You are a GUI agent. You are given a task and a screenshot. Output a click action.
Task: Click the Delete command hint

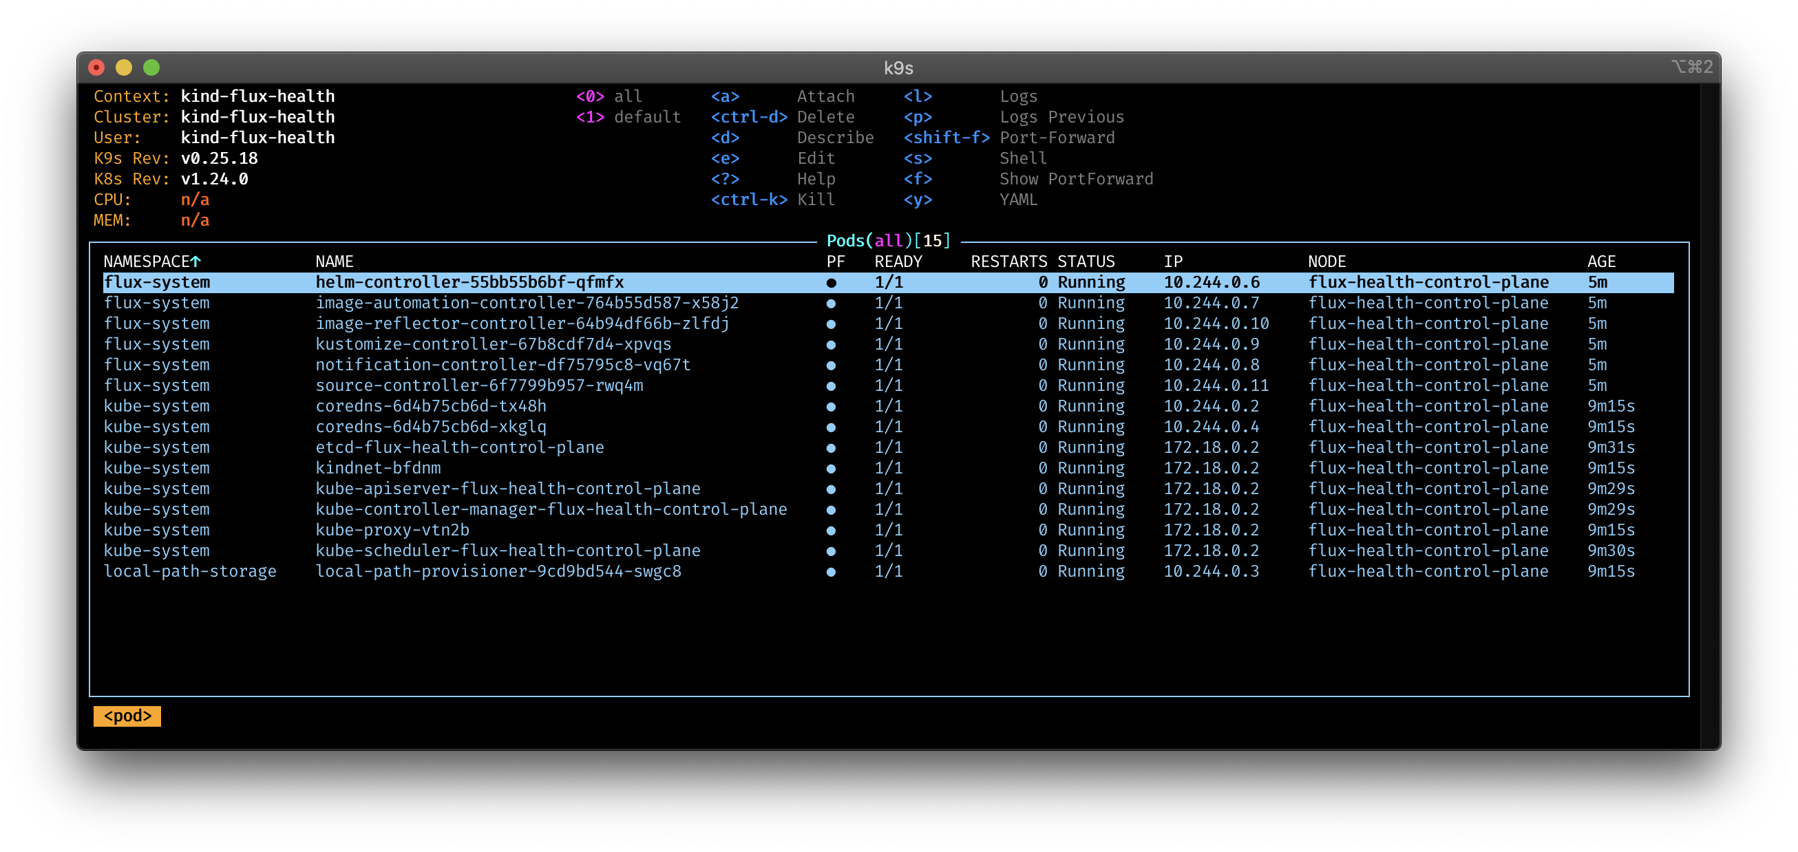tap(826, 117)
